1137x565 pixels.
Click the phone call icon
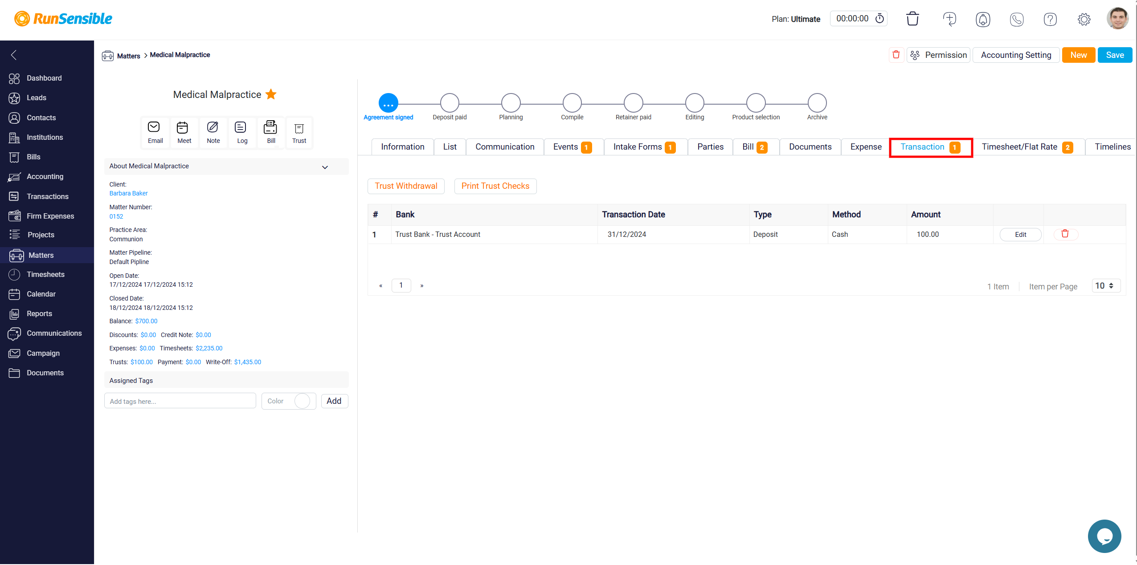coord(1017,19)
